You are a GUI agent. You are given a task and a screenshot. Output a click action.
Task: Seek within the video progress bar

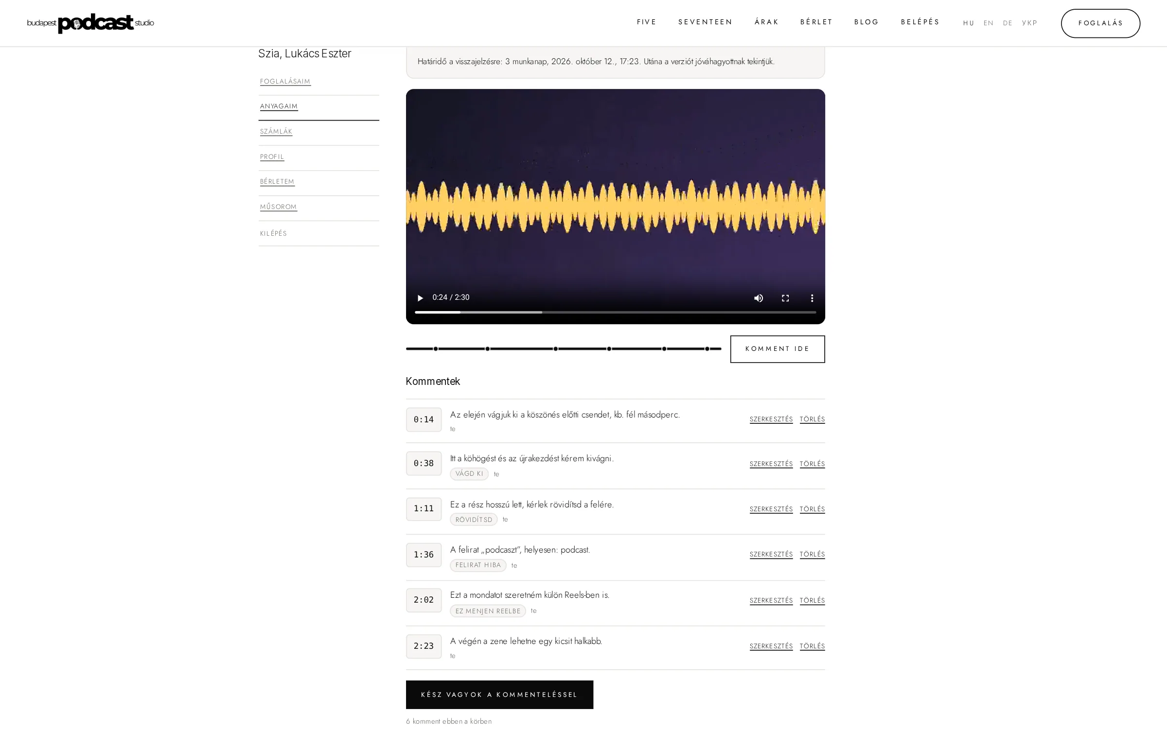[615, 312]
